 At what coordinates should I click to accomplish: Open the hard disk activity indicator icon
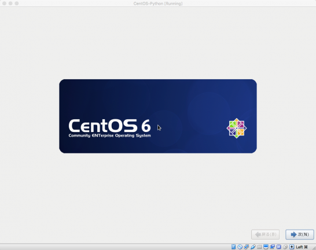coord(233,247)
